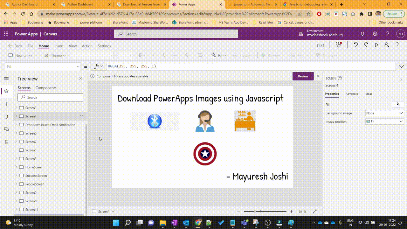Expand the properties pane collapse chevron
The image size is (407, 229).
point(401,80)
